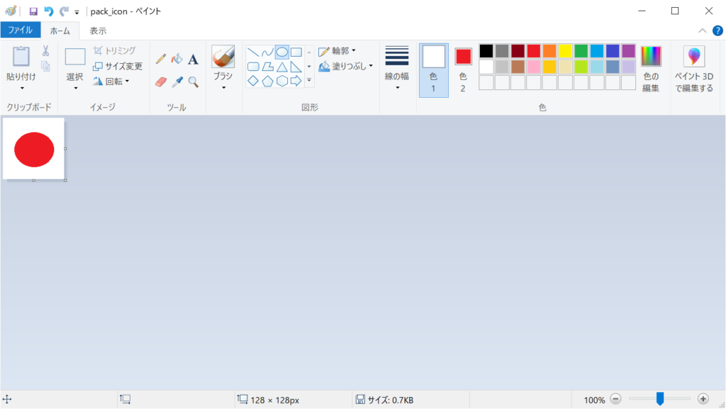Click the サイズ変更 resize button
This screenshot has width=726, height=409.
tap(118, 66)
